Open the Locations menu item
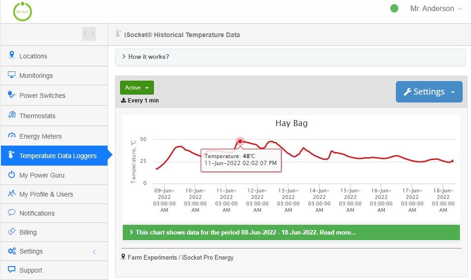 click(x=54, y=56)
